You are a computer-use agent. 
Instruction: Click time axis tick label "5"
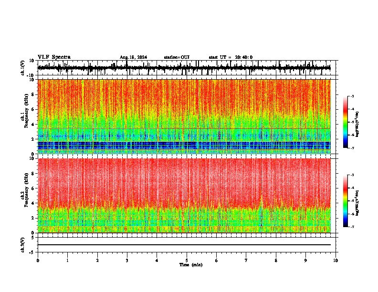(187, 261)
